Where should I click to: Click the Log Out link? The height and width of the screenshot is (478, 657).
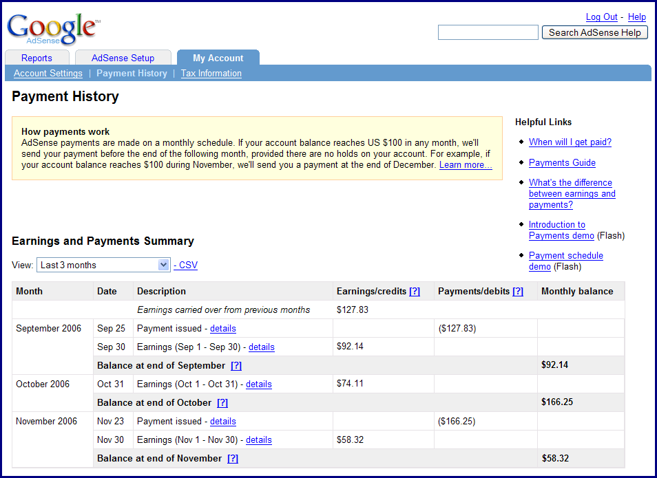pyautogui.click(x=601, y=17)
